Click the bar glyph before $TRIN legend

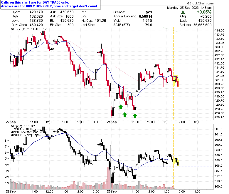[x=12, y=135]
